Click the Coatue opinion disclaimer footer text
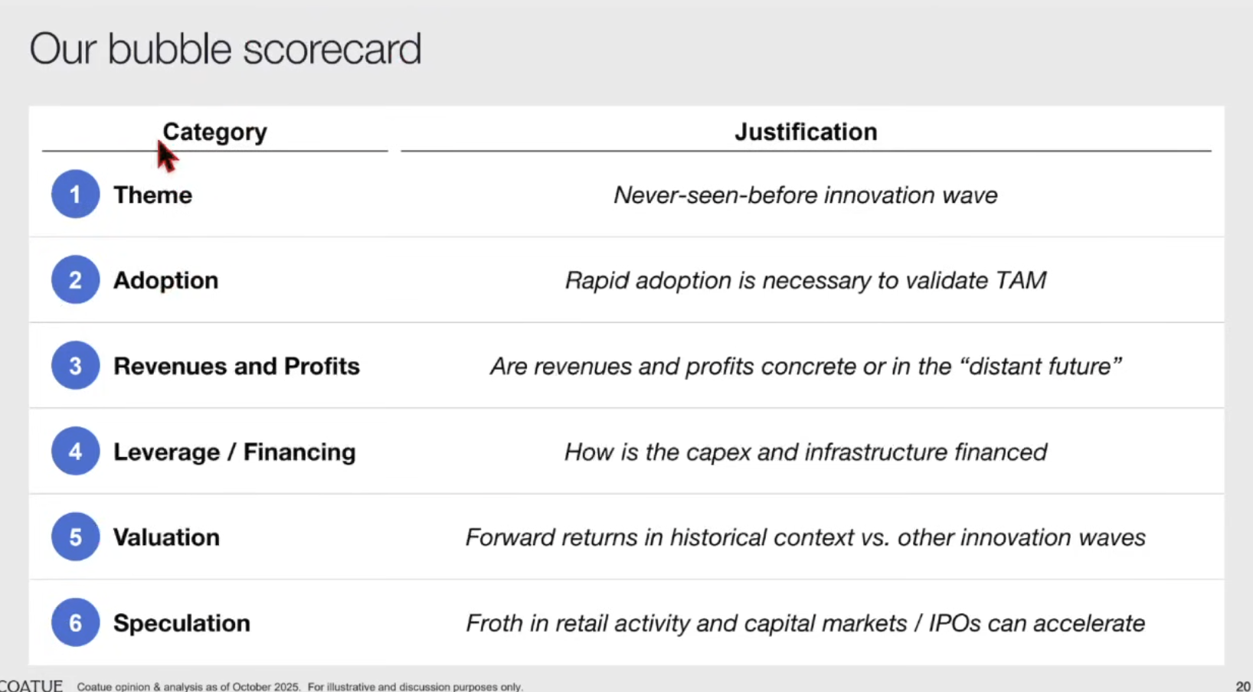Viewport: 1253px width, 692px height. (x=299, y=687)
